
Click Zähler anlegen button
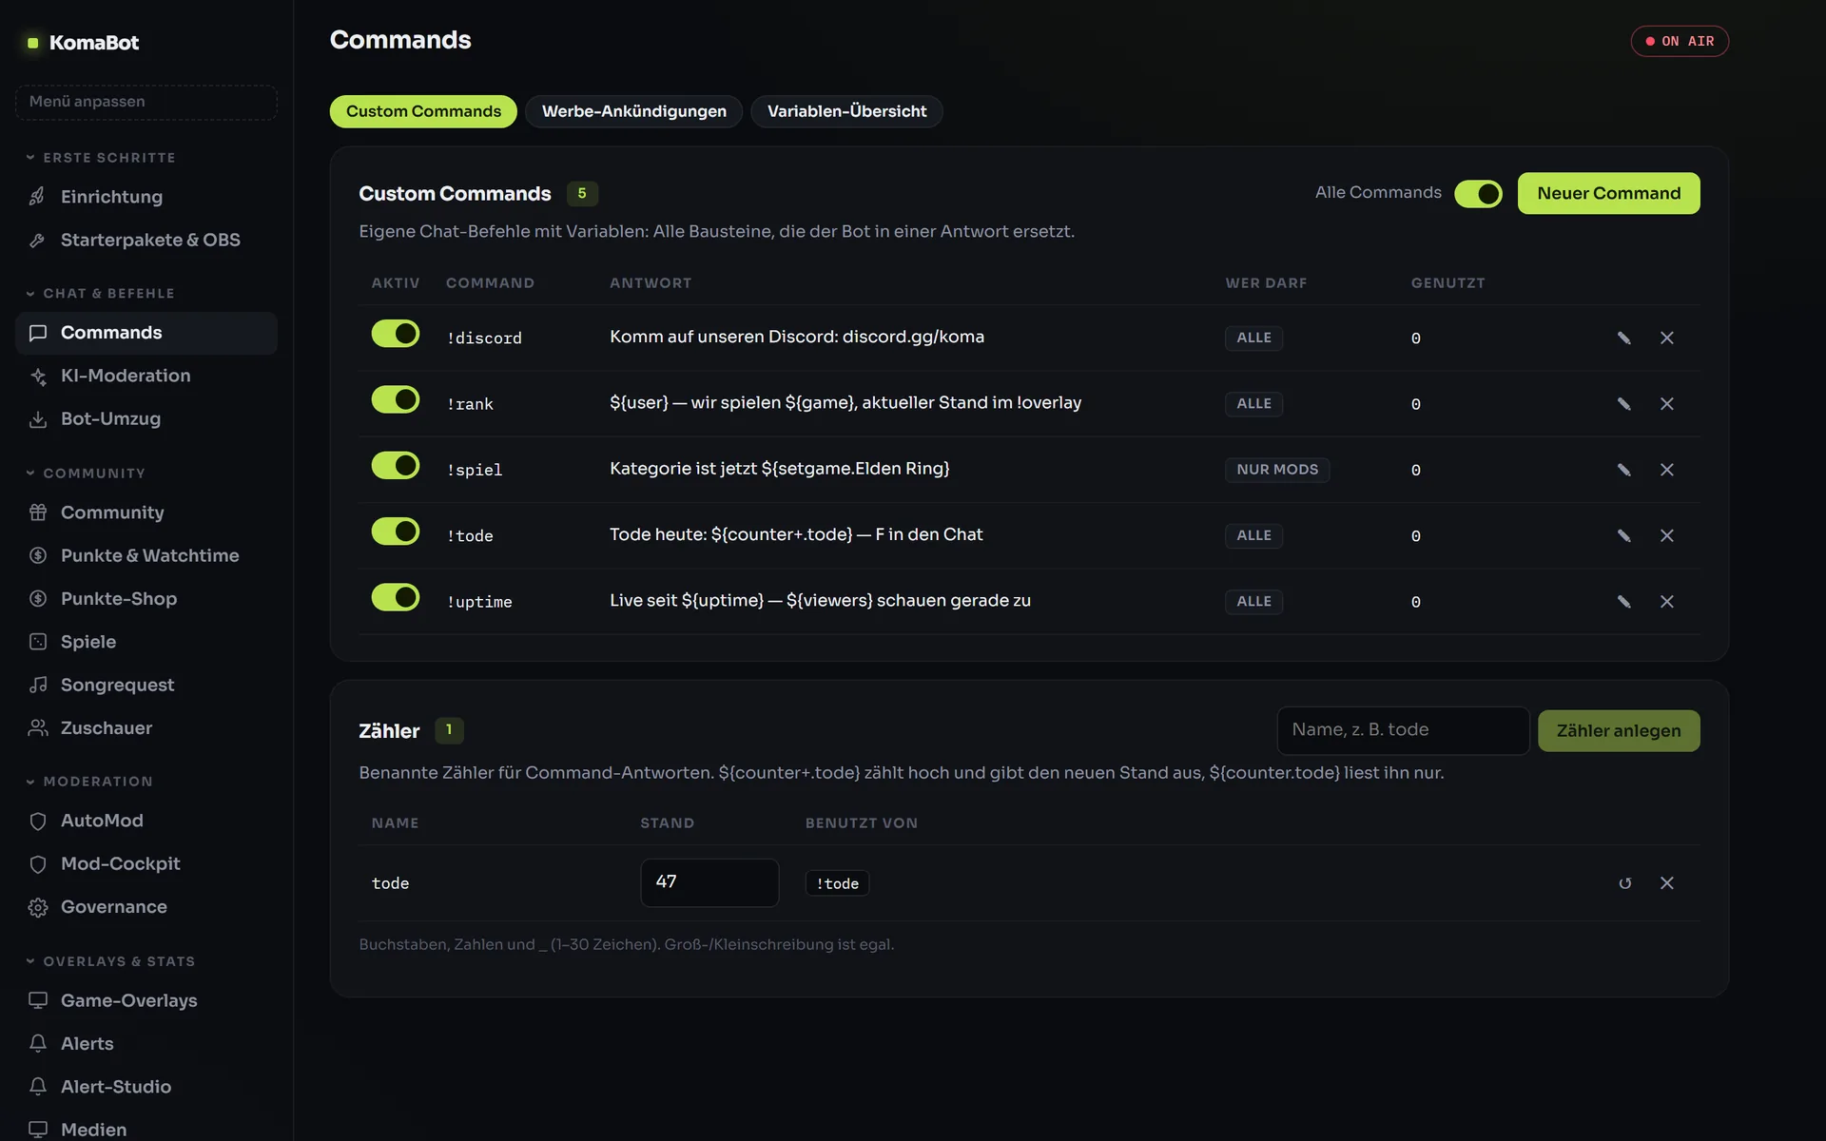click(x=1619, y=731)
